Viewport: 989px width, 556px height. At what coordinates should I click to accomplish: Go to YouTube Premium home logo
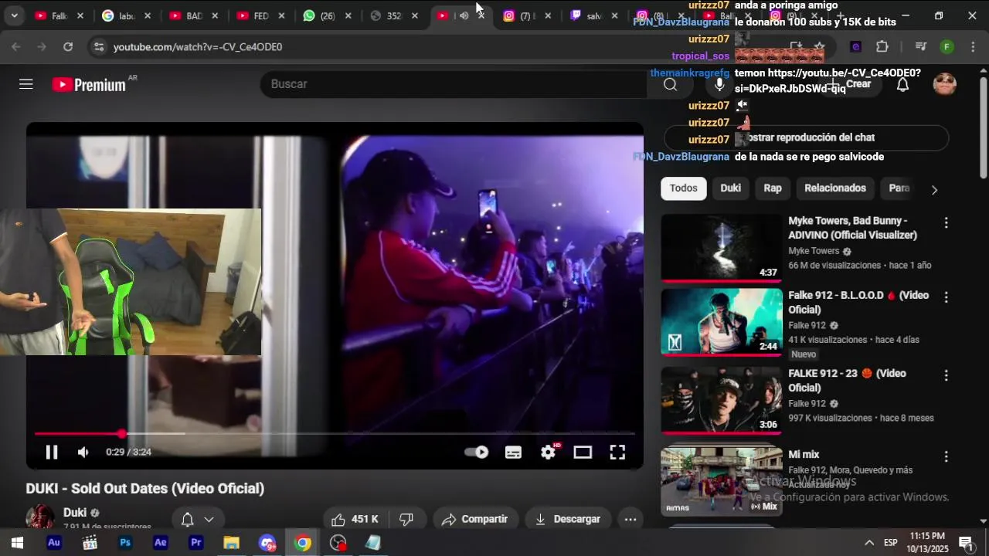click(x=89, y=85)
